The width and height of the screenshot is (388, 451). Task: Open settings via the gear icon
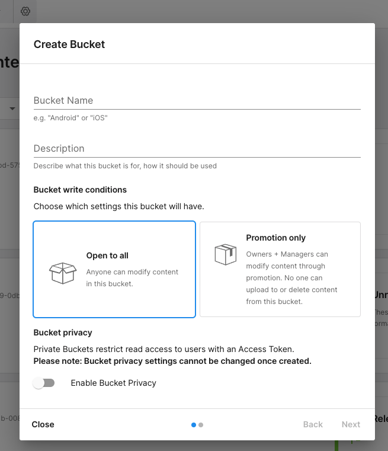(x=25, y=11)
